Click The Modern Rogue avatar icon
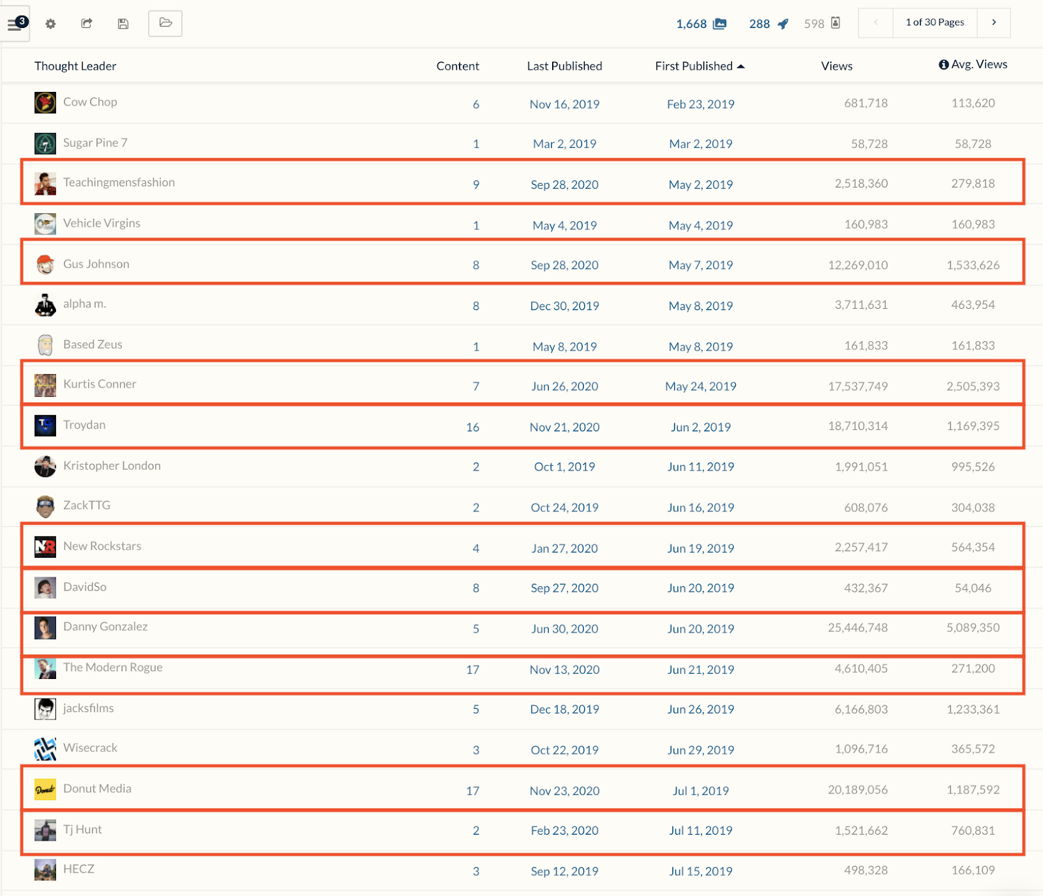 click(45, 669)
